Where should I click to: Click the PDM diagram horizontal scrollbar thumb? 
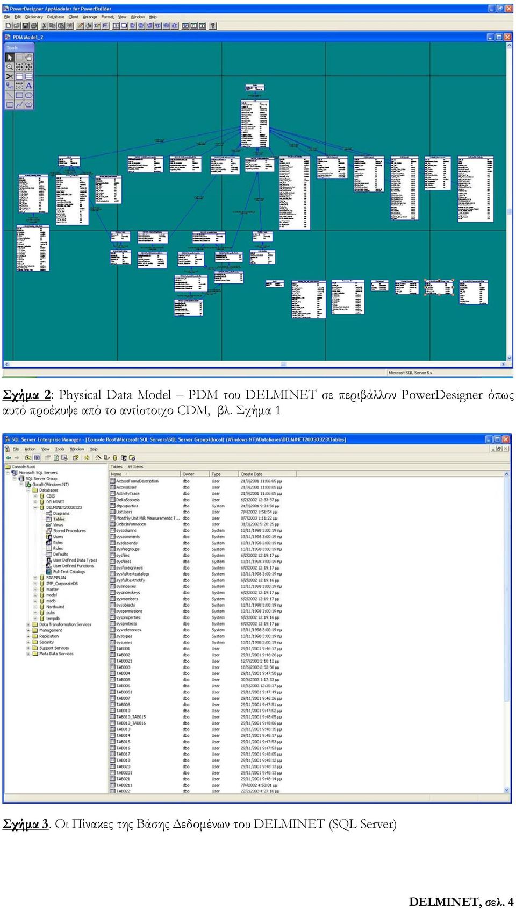coord(283,364)
